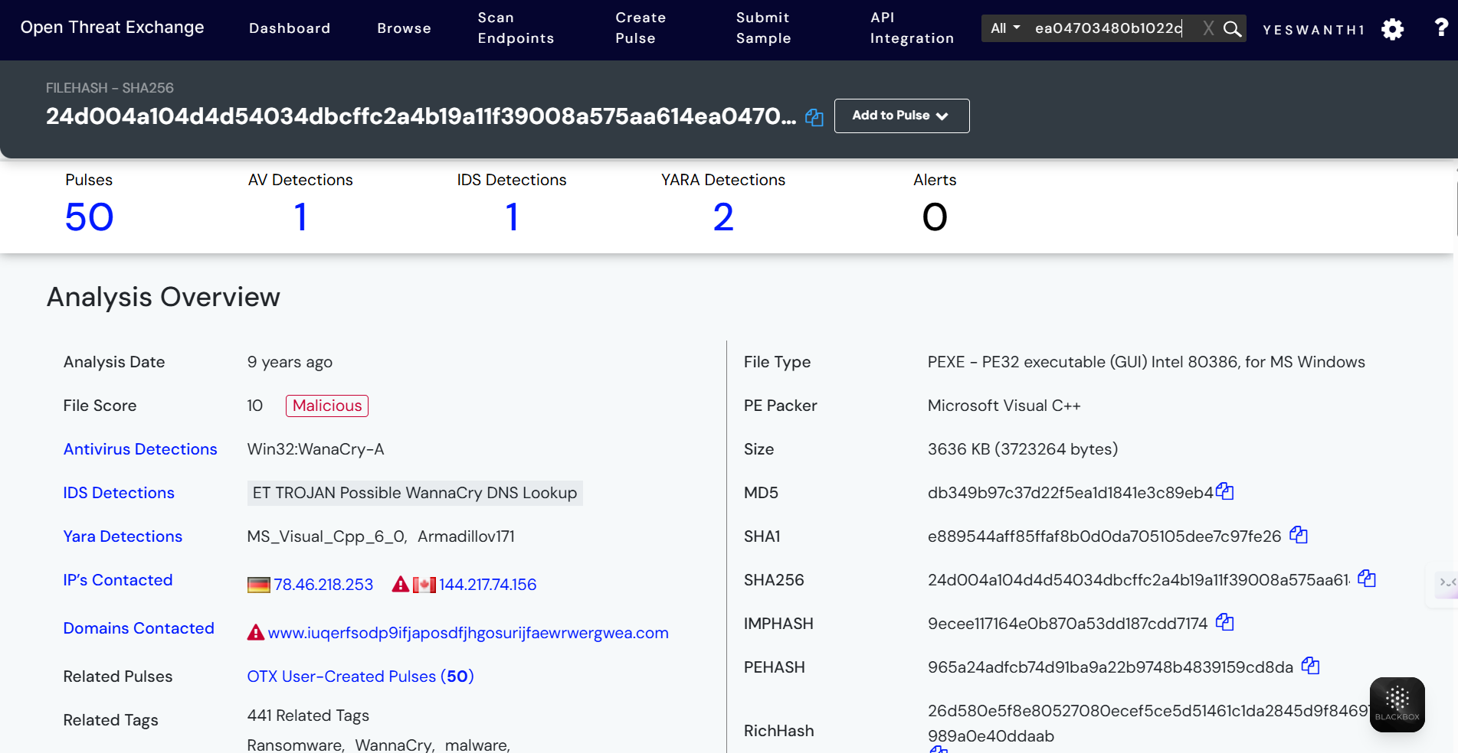Click ET TROJAN Possible WannaCry DNS Lookup
The height and width of the screenshot is (753, 1458).
414,493
